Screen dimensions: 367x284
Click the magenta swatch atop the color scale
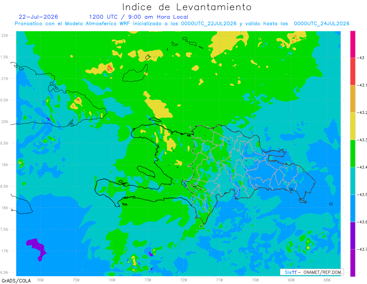click(x=353, y=44)
